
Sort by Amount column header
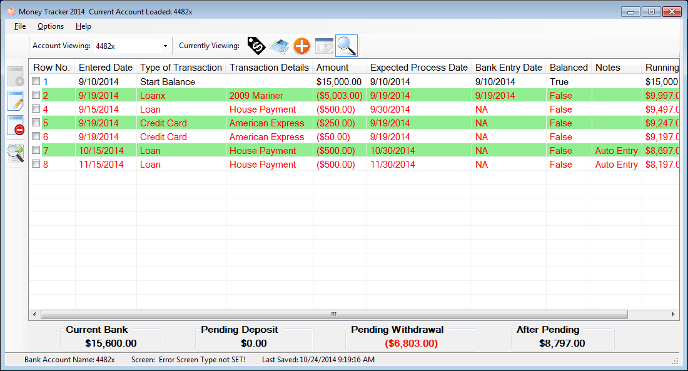click(340, 67)
